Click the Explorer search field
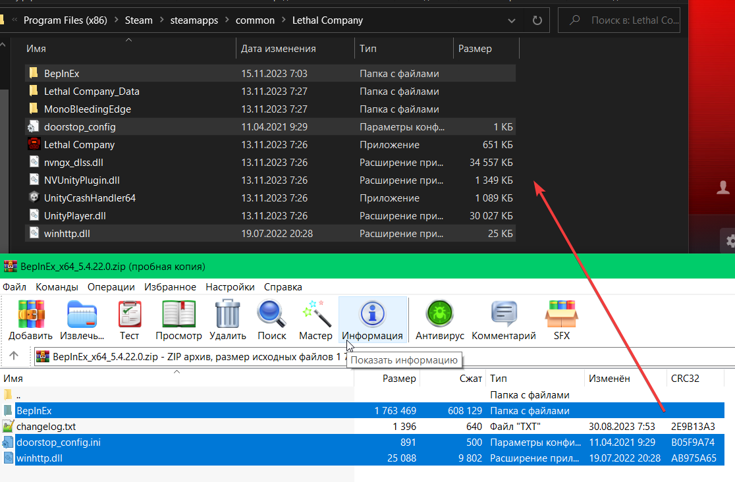The height and width of the screenshot is (482, 735). tap(618, 20)
